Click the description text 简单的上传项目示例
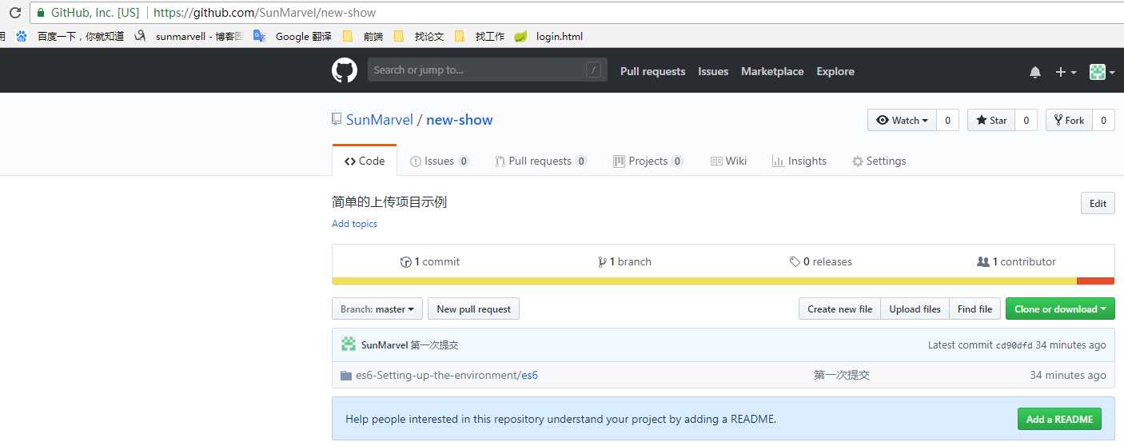This screenshot has width=1124, height=446. point(389,202)
